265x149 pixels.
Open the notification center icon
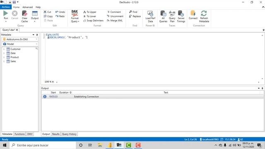pos(259,145)
